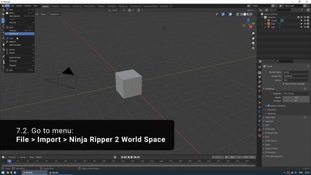Disable Light in renders camera icon
Viewport: 311px width, 175px height.
pos(308,27)
